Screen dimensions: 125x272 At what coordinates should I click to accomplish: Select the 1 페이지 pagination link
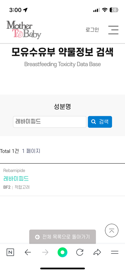coord(31,151)
